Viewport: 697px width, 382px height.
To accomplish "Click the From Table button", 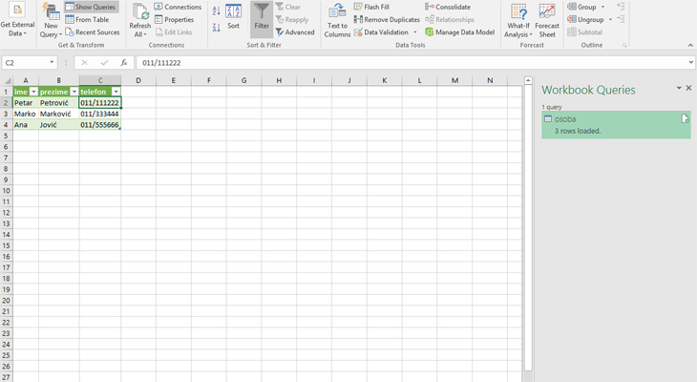I will [87, 19].
